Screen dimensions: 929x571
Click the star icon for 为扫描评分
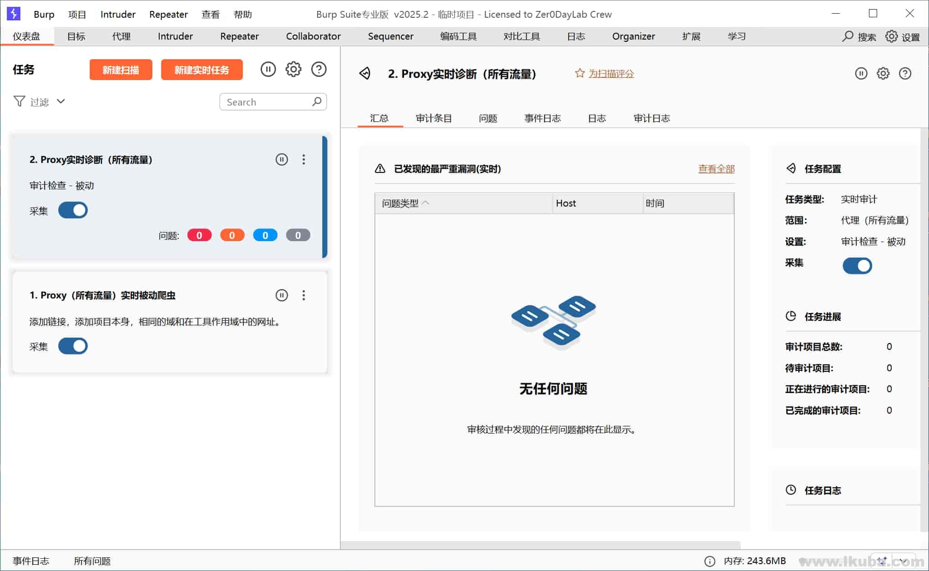coord(580,73)
